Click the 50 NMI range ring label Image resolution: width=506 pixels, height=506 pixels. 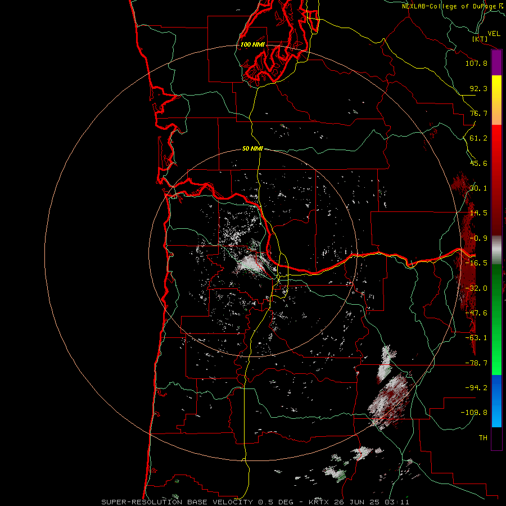pos(252,149)
